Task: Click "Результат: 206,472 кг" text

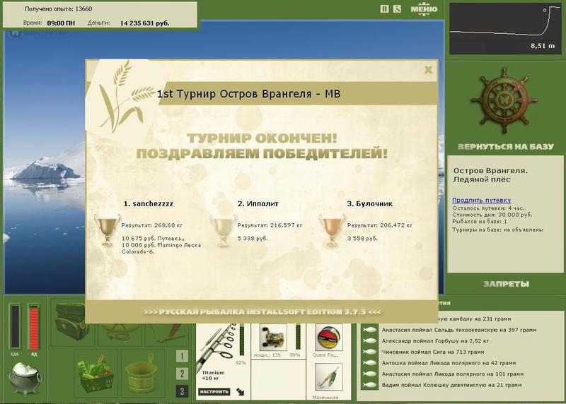Action: [379, 225]
